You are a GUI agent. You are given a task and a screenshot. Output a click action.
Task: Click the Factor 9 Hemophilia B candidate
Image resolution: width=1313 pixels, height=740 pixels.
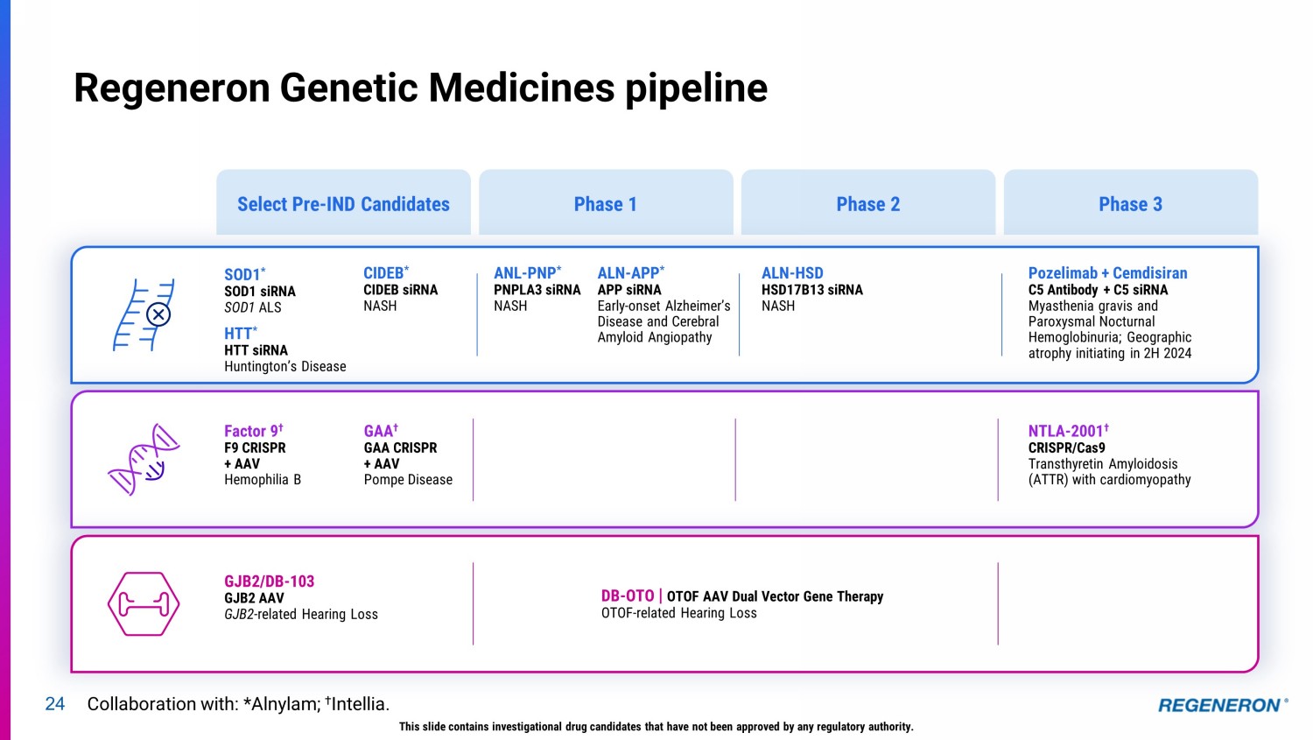(x=253, y=431)
